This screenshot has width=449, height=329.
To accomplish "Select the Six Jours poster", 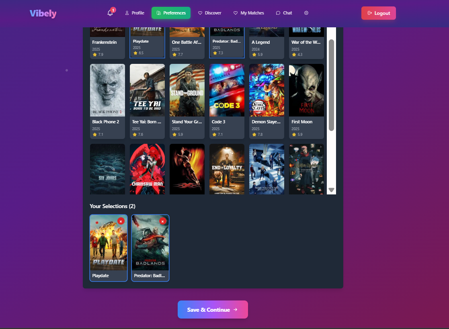I will pyautogui.click(x=107, y=169).
